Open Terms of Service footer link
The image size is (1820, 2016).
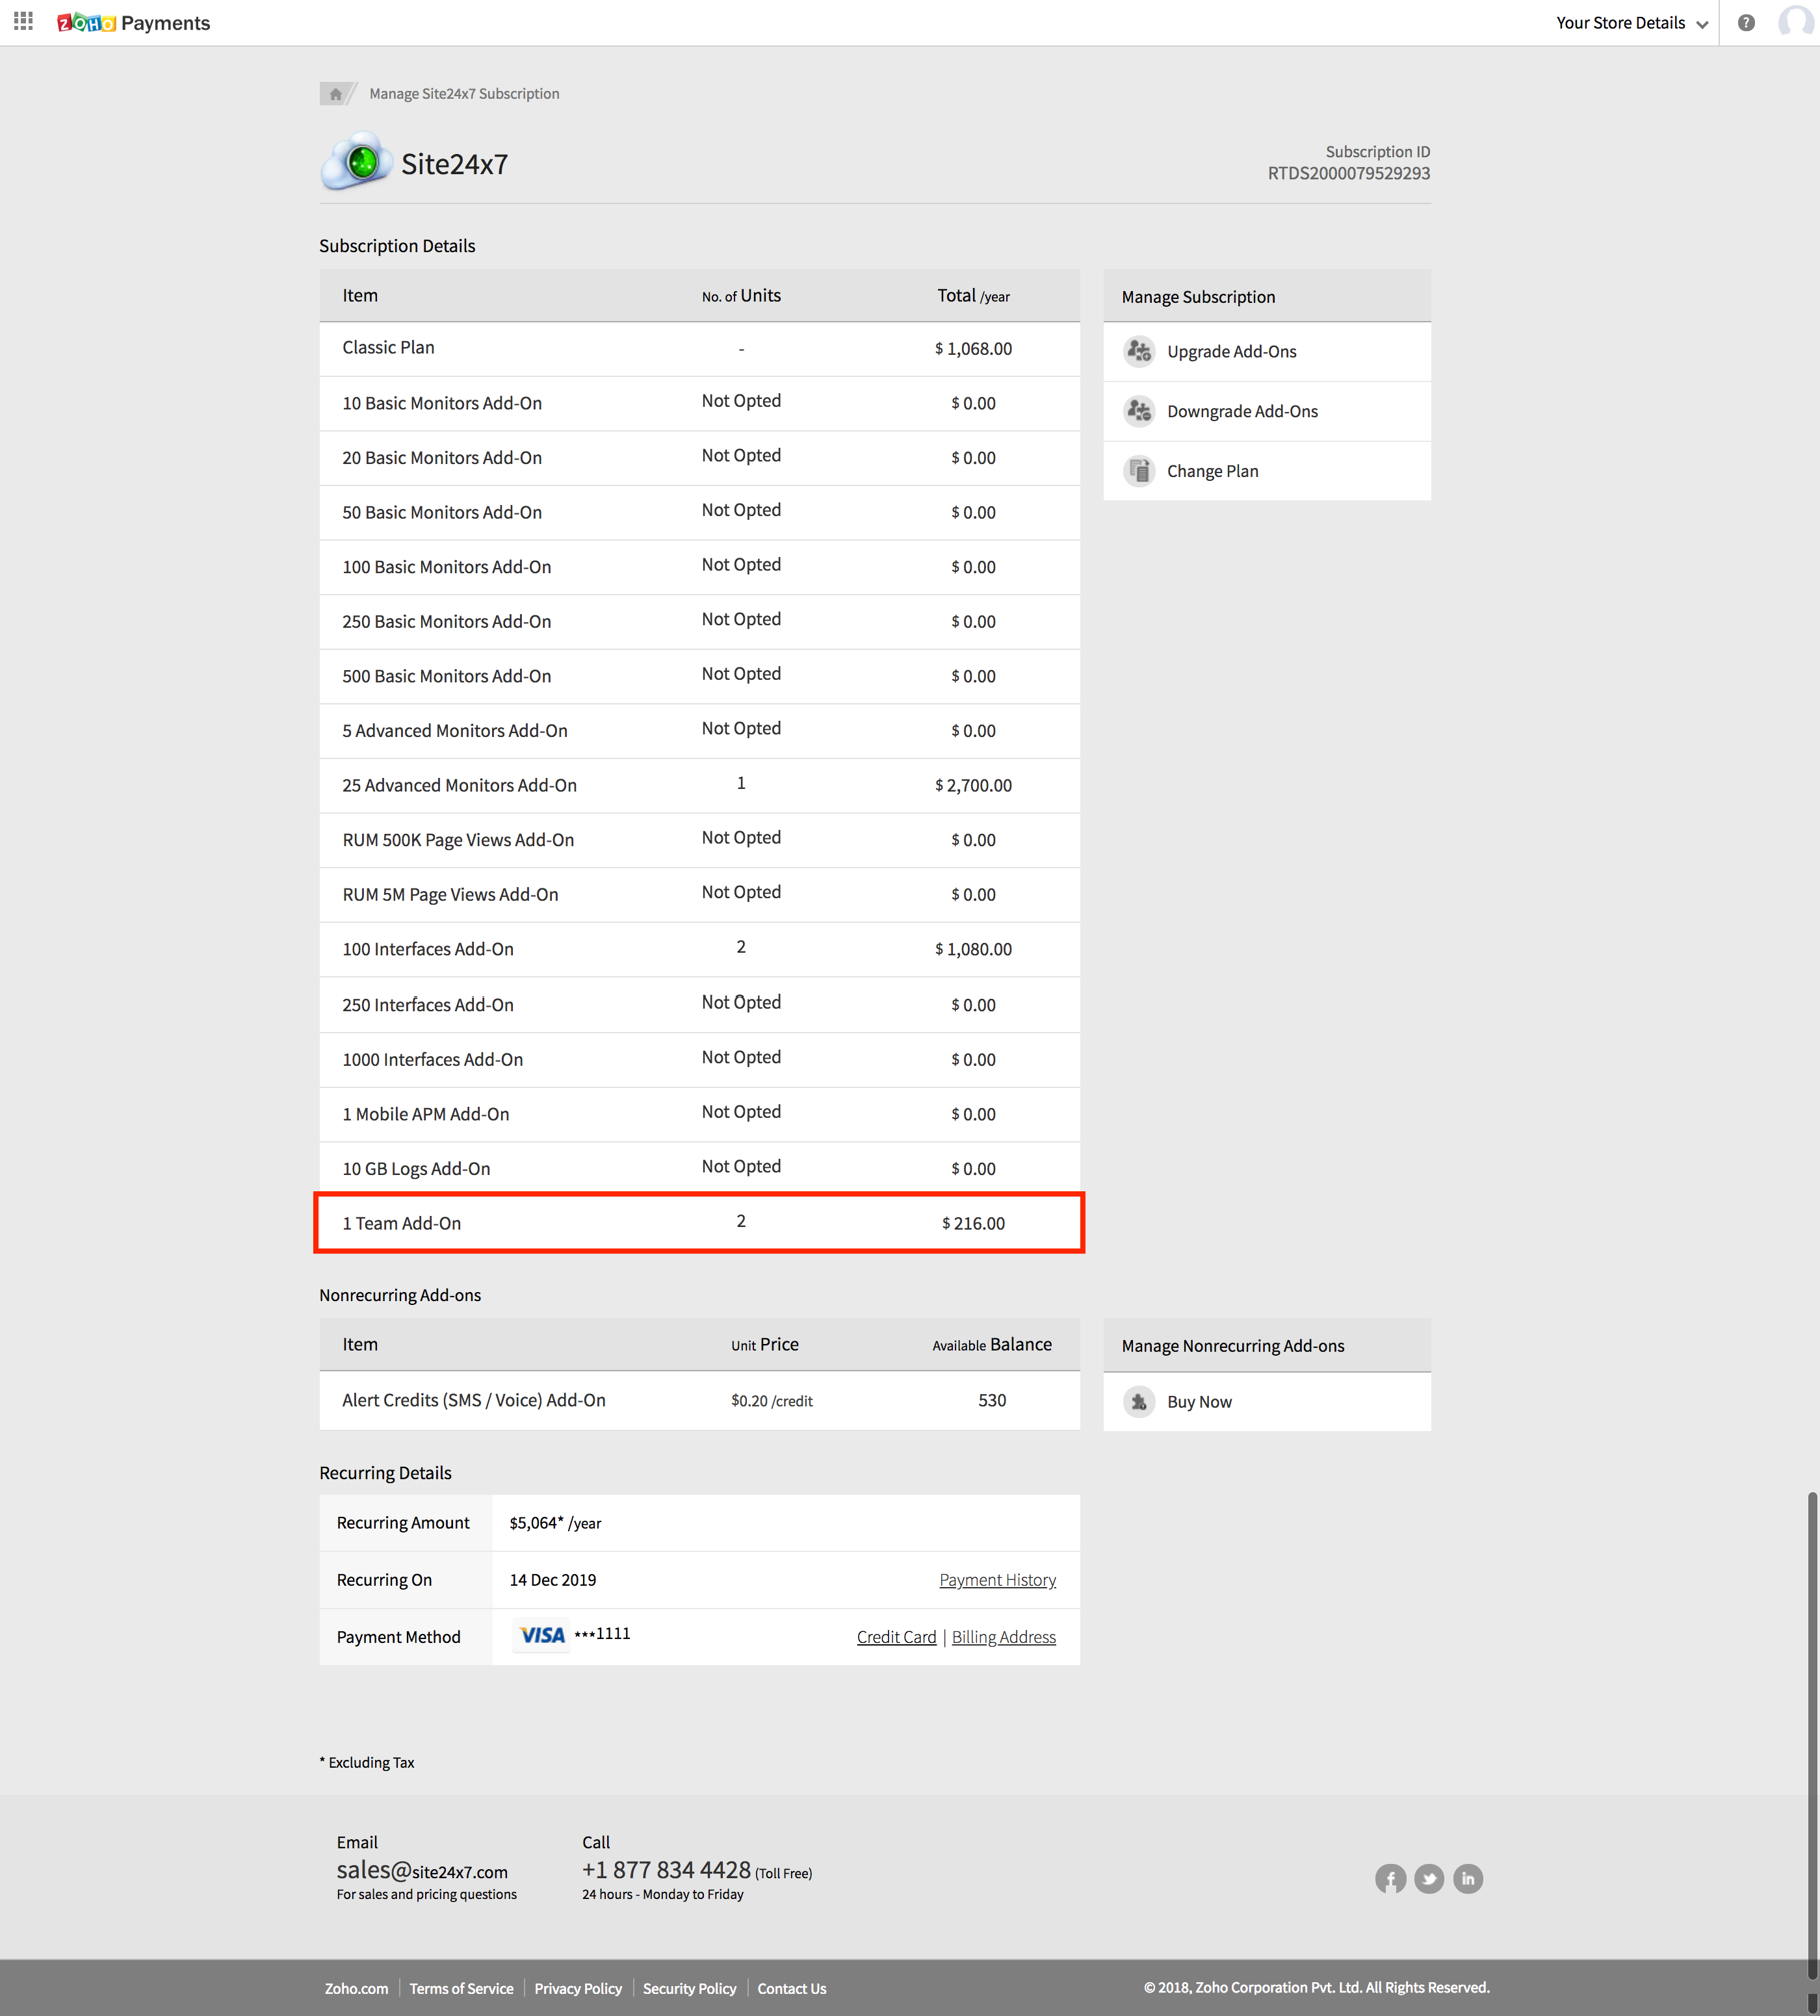coord(461,1988)
